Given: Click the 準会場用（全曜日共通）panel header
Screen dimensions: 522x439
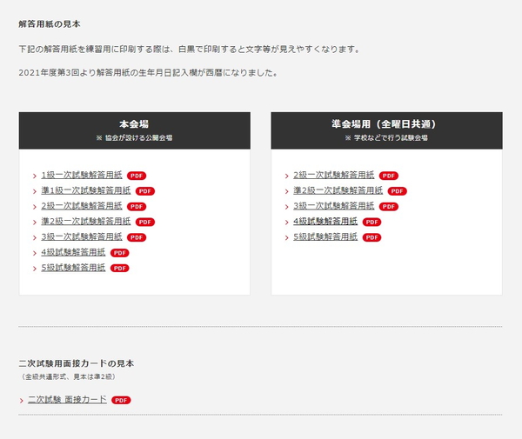Looking at the screenshot, I should [386, 130].
